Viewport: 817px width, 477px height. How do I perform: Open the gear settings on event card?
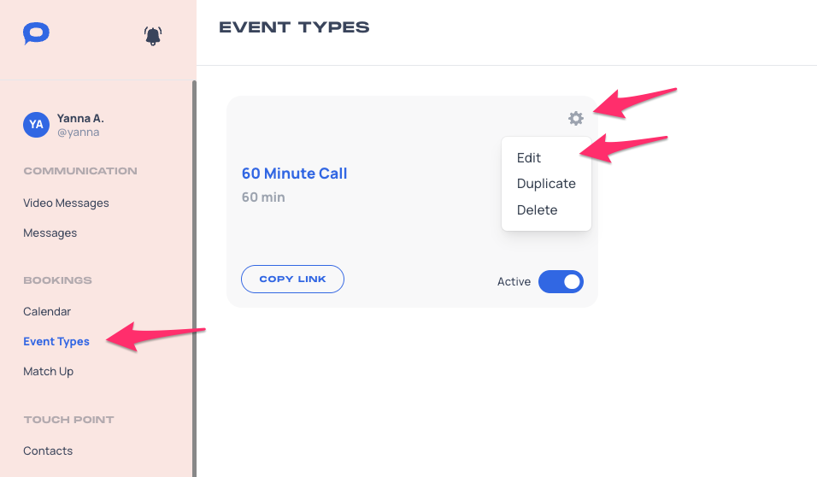tap(576, 118)
